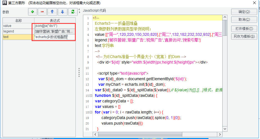Click the dotted divider handle between panels
Image resolution: width=260 pixels, height=139 pixels.
[79, 73]
